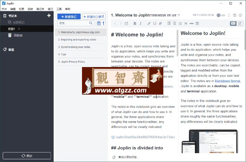246x162 pixels.
Task: Open the 编辑 (Edit) menu
Action: pos(13,9)
